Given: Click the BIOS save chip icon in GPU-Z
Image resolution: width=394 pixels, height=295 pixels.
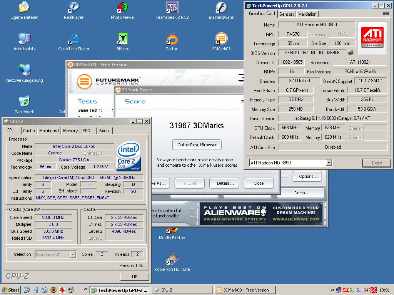Looking at the screenshot, I should click(351, 53).
